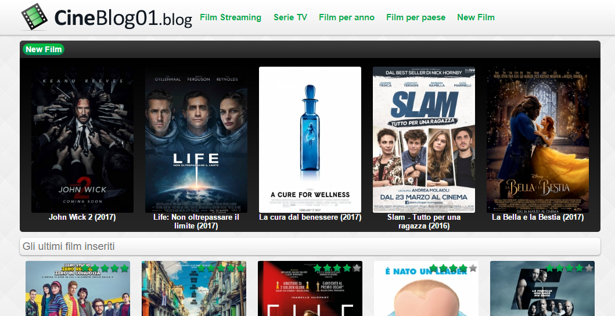The image size is (615, 316).
Task: Click star rating on Zero in condotta card
Action: [105, 268]
